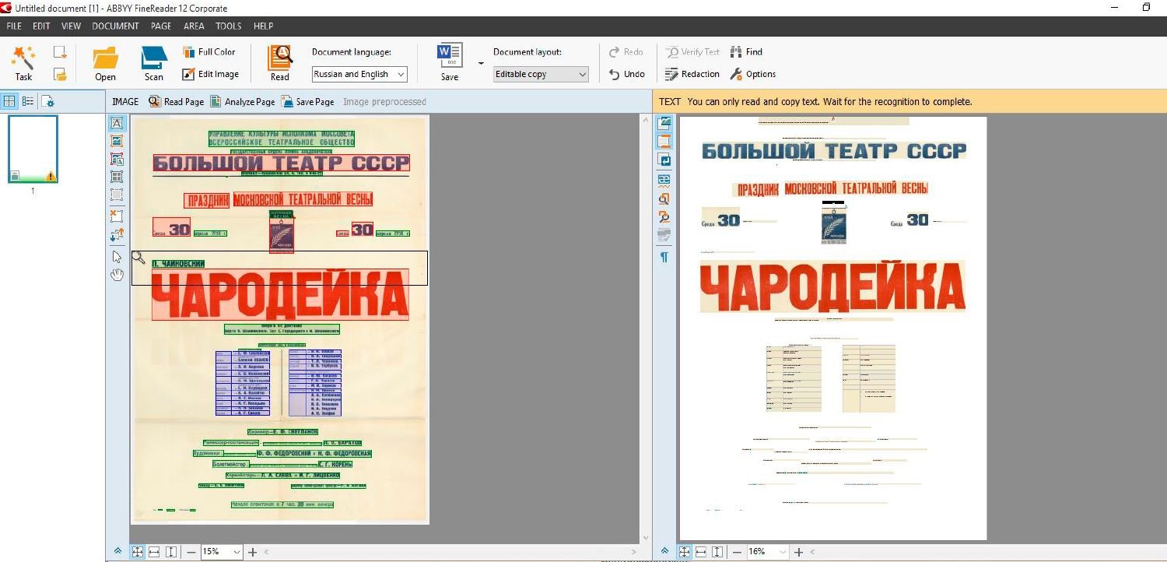
Task: Open the AREA menu
Action: [x=194, y=26]
